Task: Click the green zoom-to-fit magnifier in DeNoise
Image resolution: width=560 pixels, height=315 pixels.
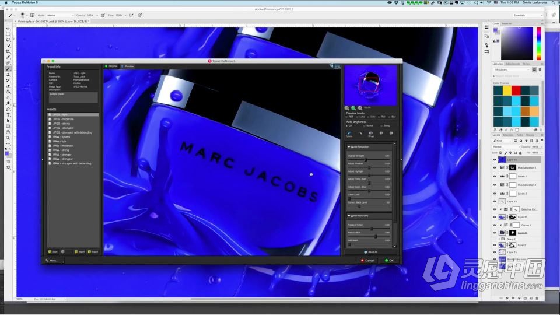Action: point(353,108)
